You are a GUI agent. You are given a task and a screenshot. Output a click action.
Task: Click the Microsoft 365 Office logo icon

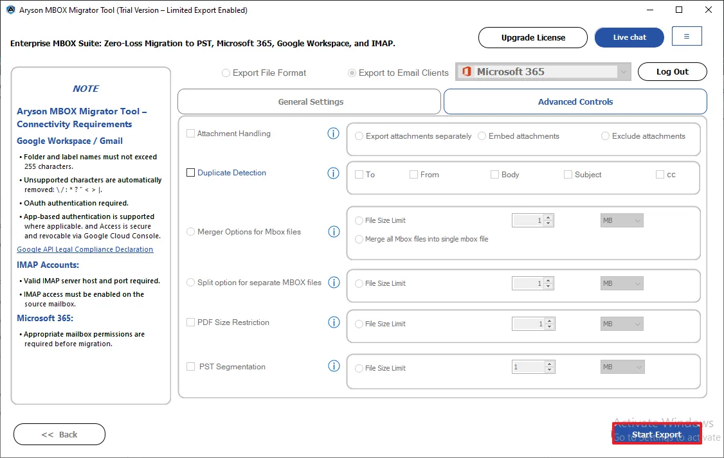pyautogui.click(x=467, y=71)
